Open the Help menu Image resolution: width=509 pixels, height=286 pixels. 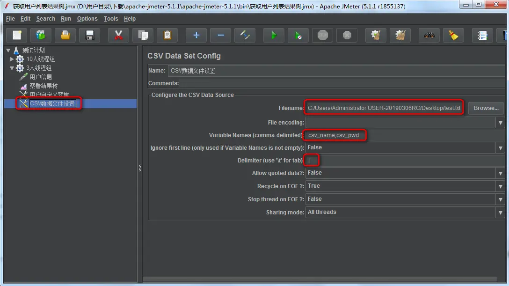point(130,19)
